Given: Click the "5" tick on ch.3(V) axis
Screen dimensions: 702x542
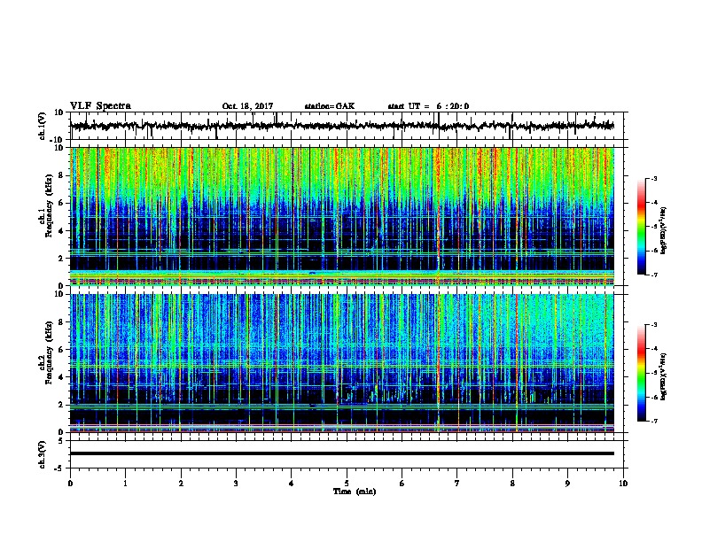Looking at the screenshot, I should pyautogui.click(x=61, y=441).
